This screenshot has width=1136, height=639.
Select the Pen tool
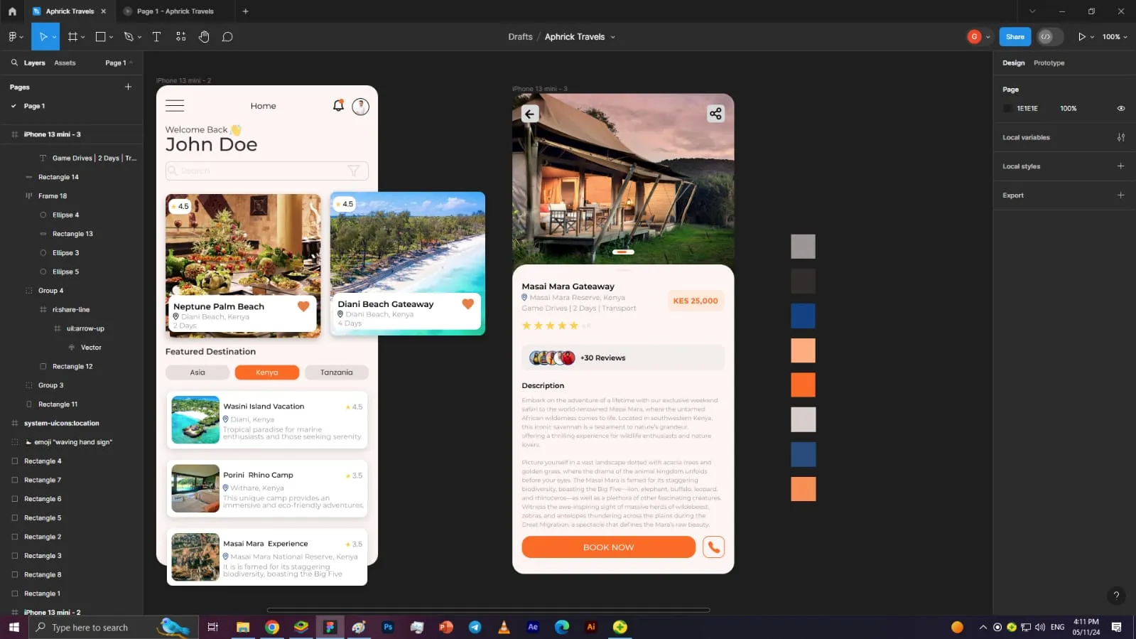[x=129, y=37]
